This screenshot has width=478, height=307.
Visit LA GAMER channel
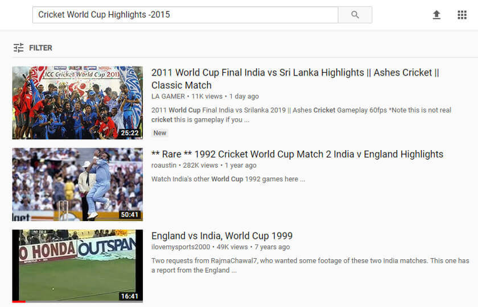coord(168,97)
